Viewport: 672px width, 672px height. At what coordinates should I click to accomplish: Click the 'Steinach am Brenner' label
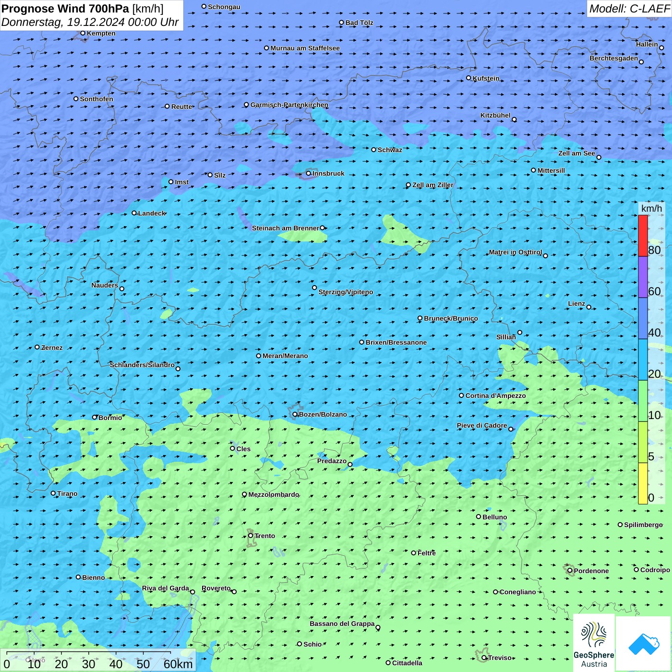pyautogui.click(x=285, y=228)
